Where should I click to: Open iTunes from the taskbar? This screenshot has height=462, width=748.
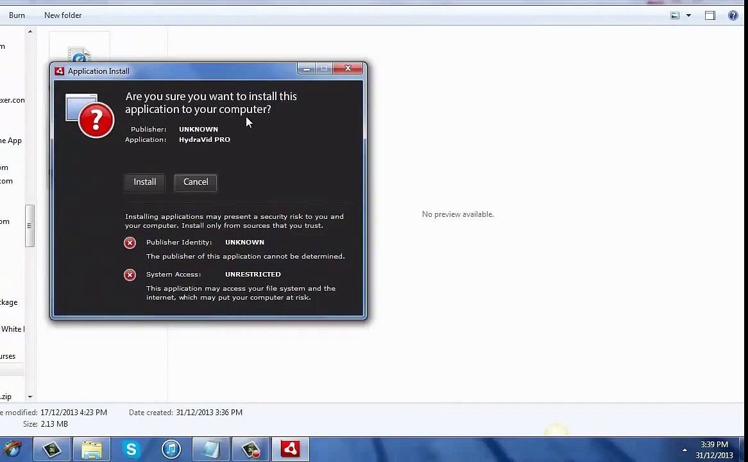[x=171, y=449]
